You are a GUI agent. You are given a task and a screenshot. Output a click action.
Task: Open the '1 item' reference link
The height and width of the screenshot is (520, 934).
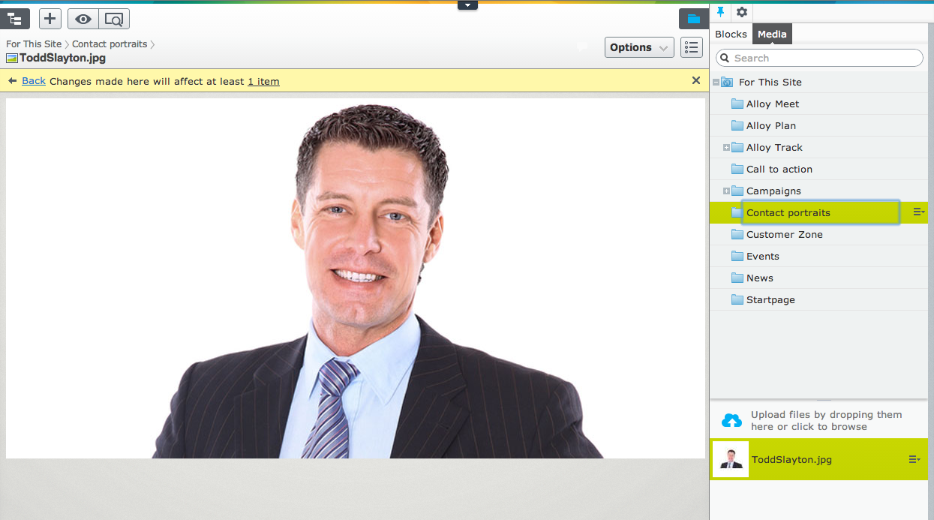pos(263,81)
